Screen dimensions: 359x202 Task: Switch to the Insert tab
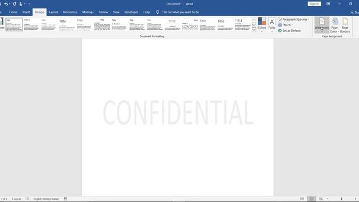[26, 12]
